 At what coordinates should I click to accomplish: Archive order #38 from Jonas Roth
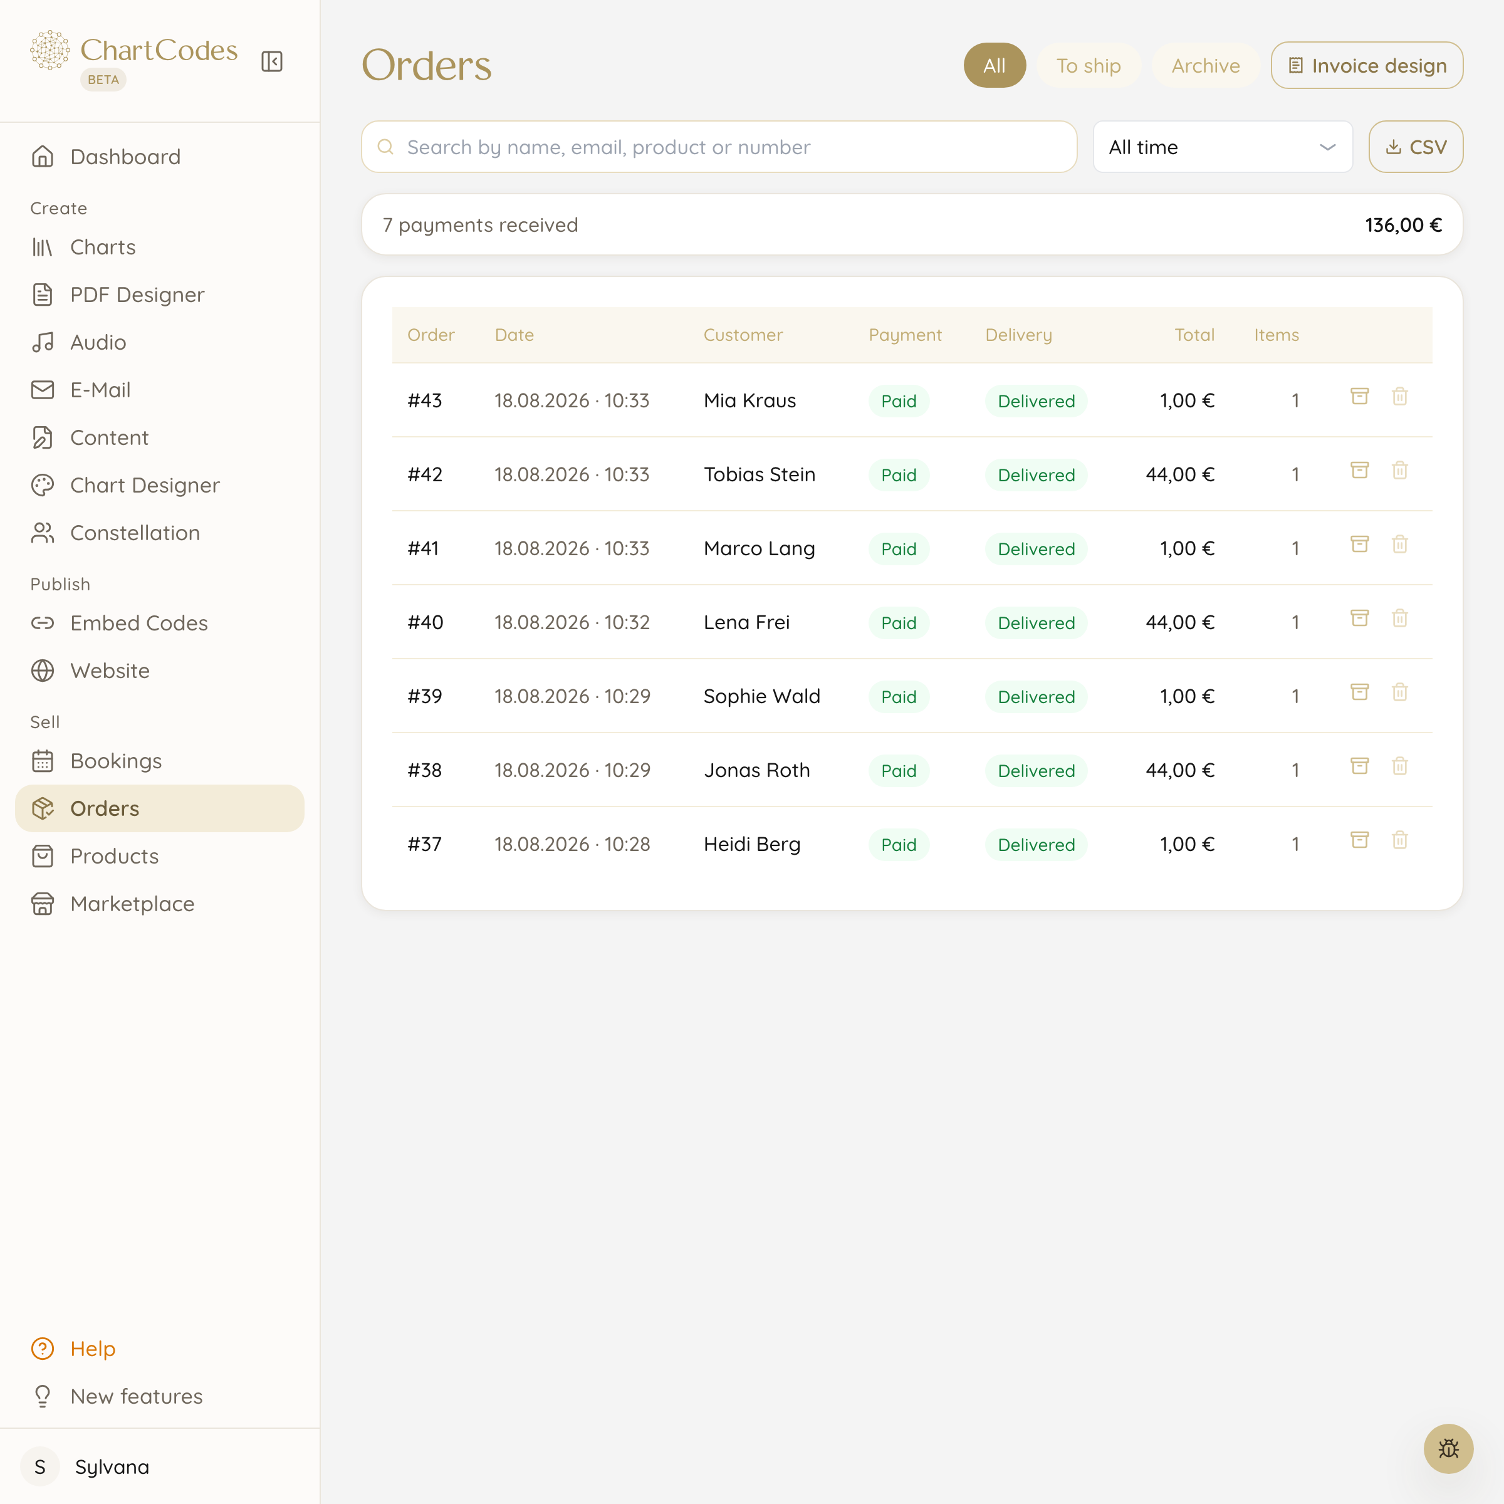point(1359,766)
